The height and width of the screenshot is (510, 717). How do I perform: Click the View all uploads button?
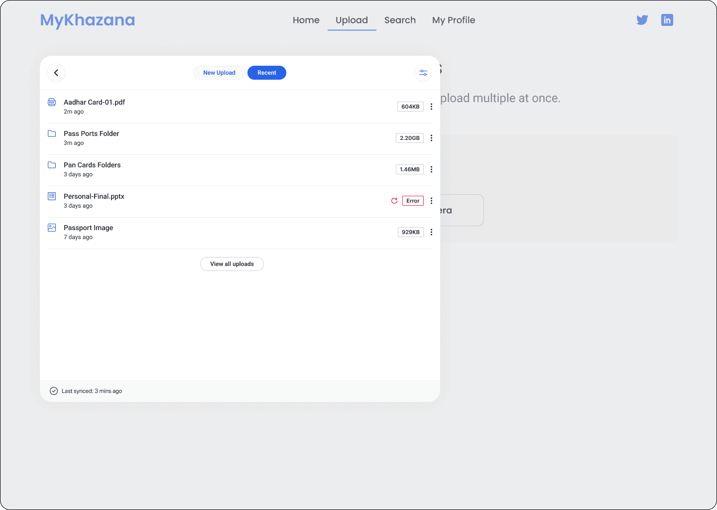pyautogui.click(x=232, y=264)
